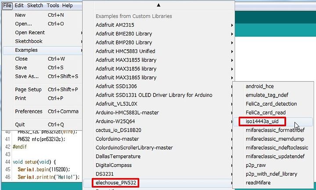
Task: Expand the Adafruit MAX31865 library examples
Action: [x=158, y=78]
